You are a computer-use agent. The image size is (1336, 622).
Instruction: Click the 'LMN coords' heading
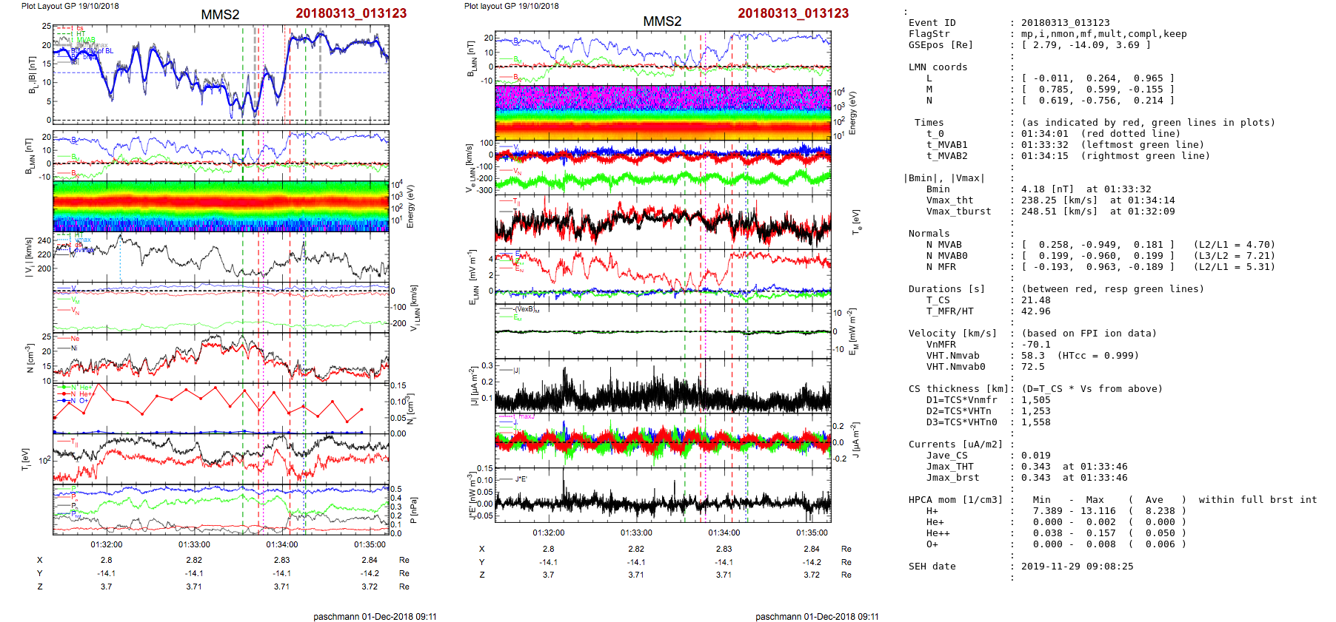[938, 67]
